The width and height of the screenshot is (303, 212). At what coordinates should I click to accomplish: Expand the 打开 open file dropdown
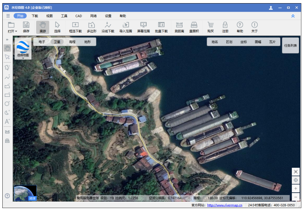12,31
